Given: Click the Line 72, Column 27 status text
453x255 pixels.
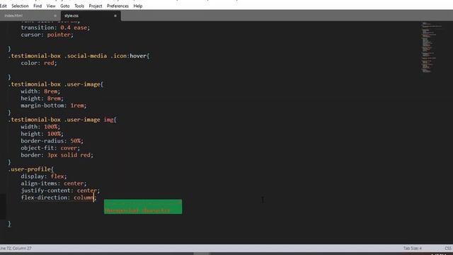Looking at the screenshot, I should pos(16,249).
